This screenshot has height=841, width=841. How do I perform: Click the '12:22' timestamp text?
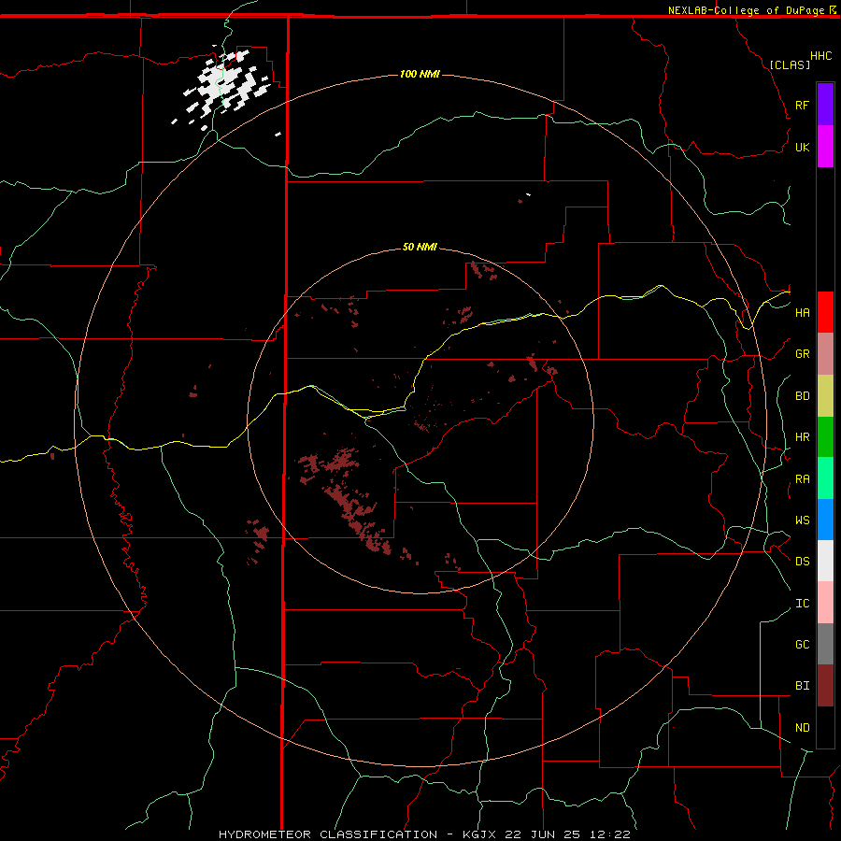pyautogui.click(x=610, y=834)
